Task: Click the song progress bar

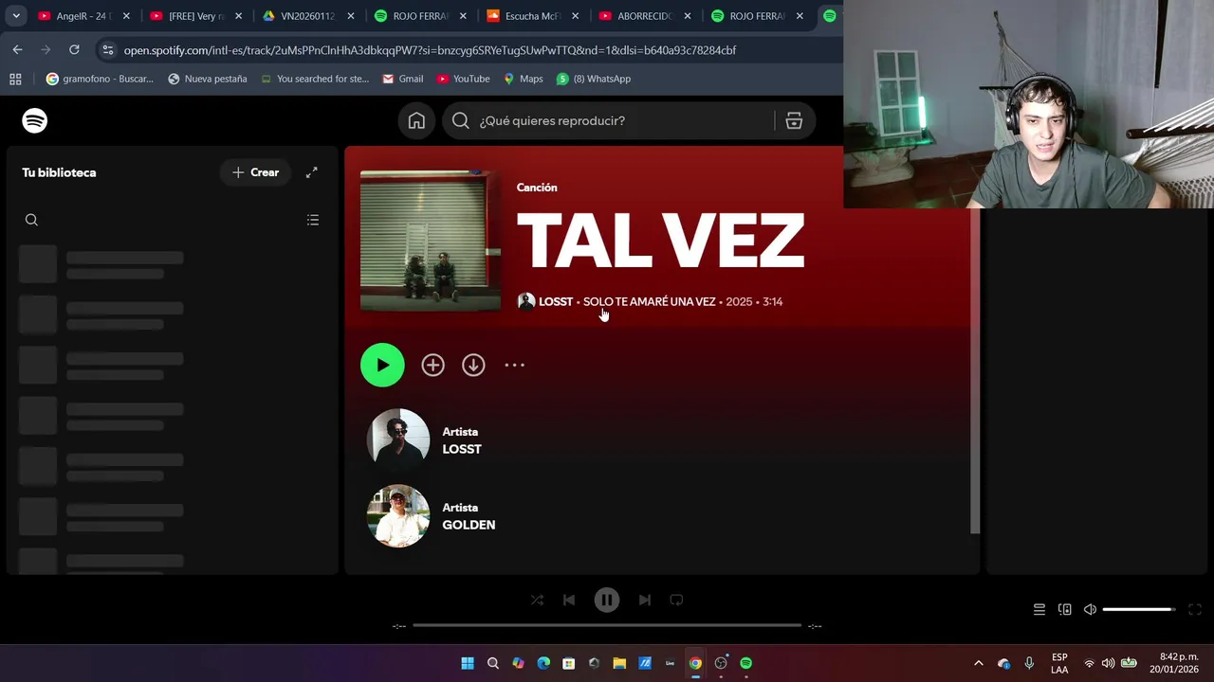Action: (x=607, y=625)
